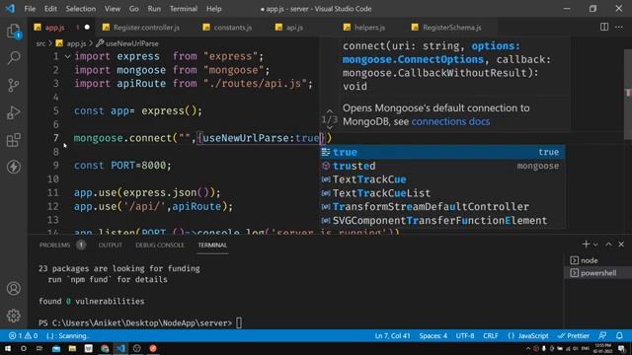Open the Run and Debug view
This screenshot has width=632, height=355.
14,112
